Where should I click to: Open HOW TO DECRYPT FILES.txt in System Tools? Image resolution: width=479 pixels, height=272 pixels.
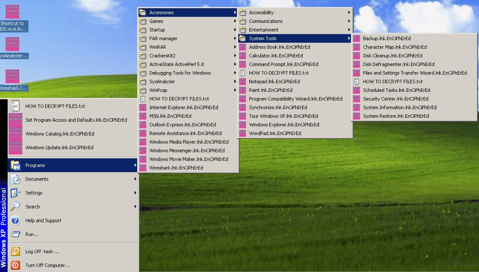coord(414,82)
